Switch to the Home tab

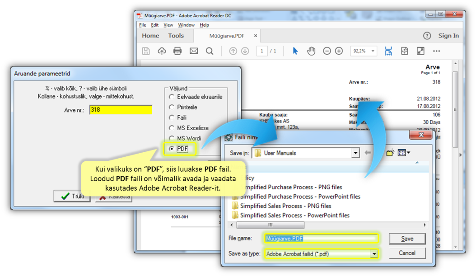pyautogui.click(x=150, y=36)
